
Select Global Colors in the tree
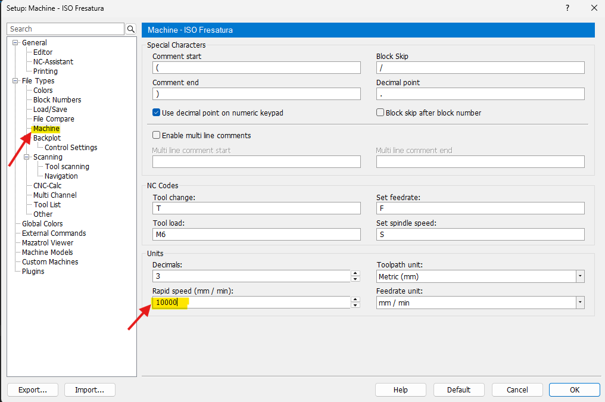click(x=42, y=223)
